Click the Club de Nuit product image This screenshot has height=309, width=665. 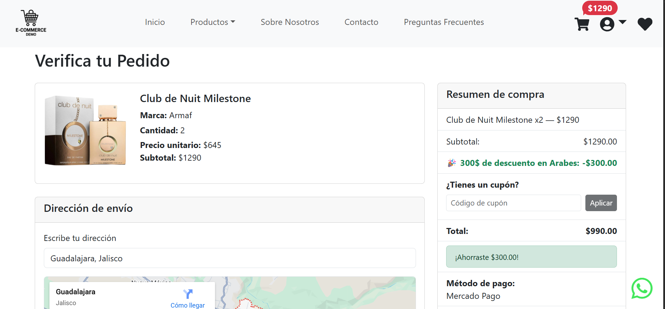(x=85, y=130)
